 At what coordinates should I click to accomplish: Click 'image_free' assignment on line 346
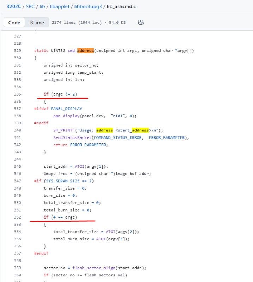(97, 174)
